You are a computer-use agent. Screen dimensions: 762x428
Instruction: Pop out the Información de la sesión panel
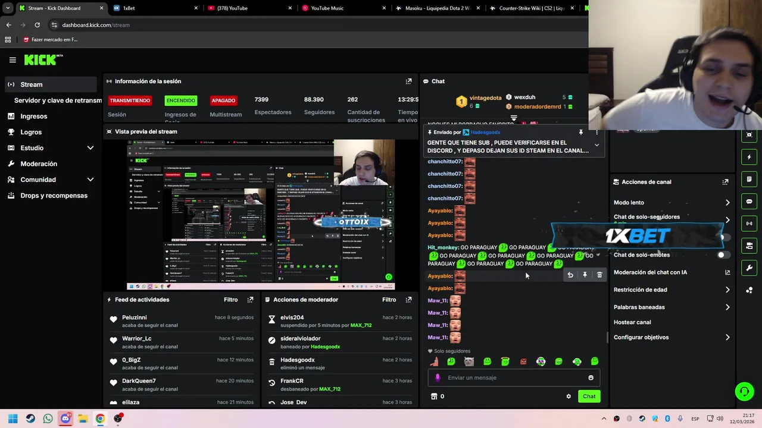408,81
